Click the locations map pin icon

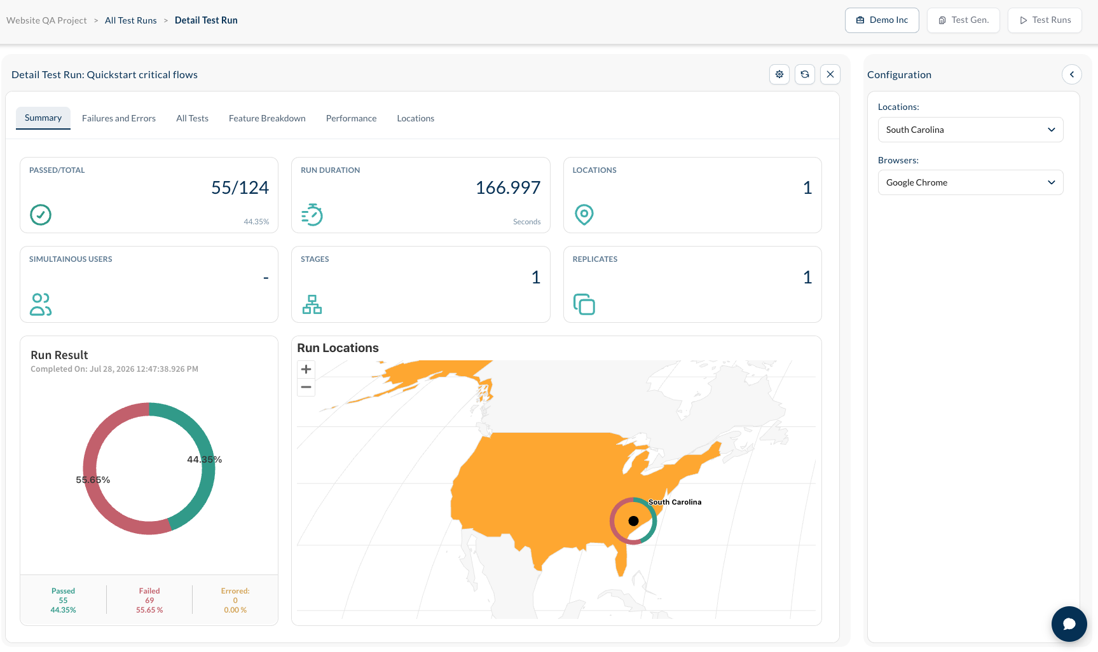pyautogui.click(x=584, y=215)
